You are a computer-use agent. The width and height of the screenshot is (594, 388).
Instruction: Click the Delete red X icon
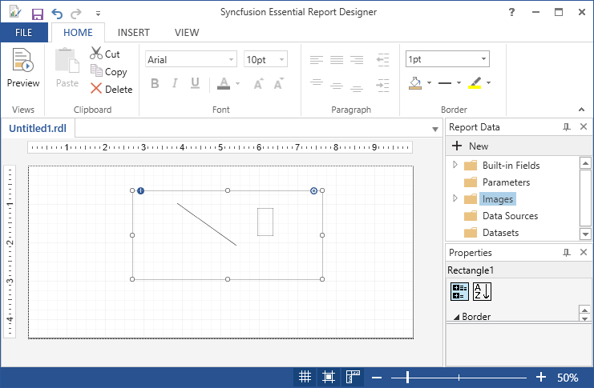click(x=97, y=90)
